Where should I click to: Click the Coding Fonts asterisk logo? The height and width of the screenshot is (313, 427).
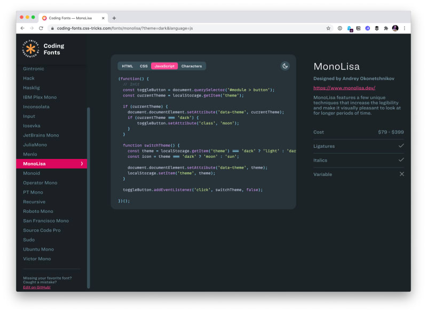coord(30,49)
